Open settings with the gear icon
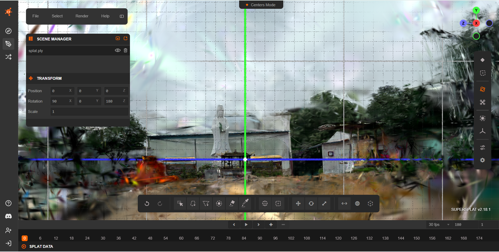 (483, 160)
